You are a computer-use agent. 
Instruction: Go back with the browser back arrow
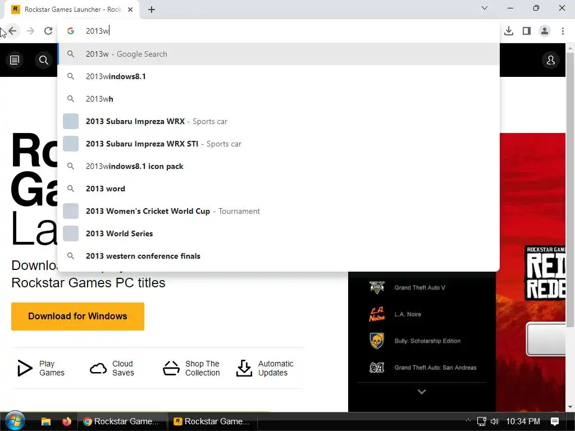pyautogui.click(x=13, y=31)
